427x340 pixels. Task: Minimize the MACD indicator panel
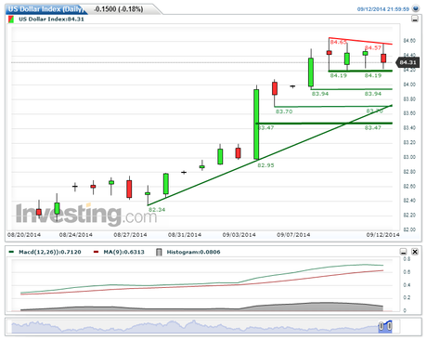click(403, 252)
